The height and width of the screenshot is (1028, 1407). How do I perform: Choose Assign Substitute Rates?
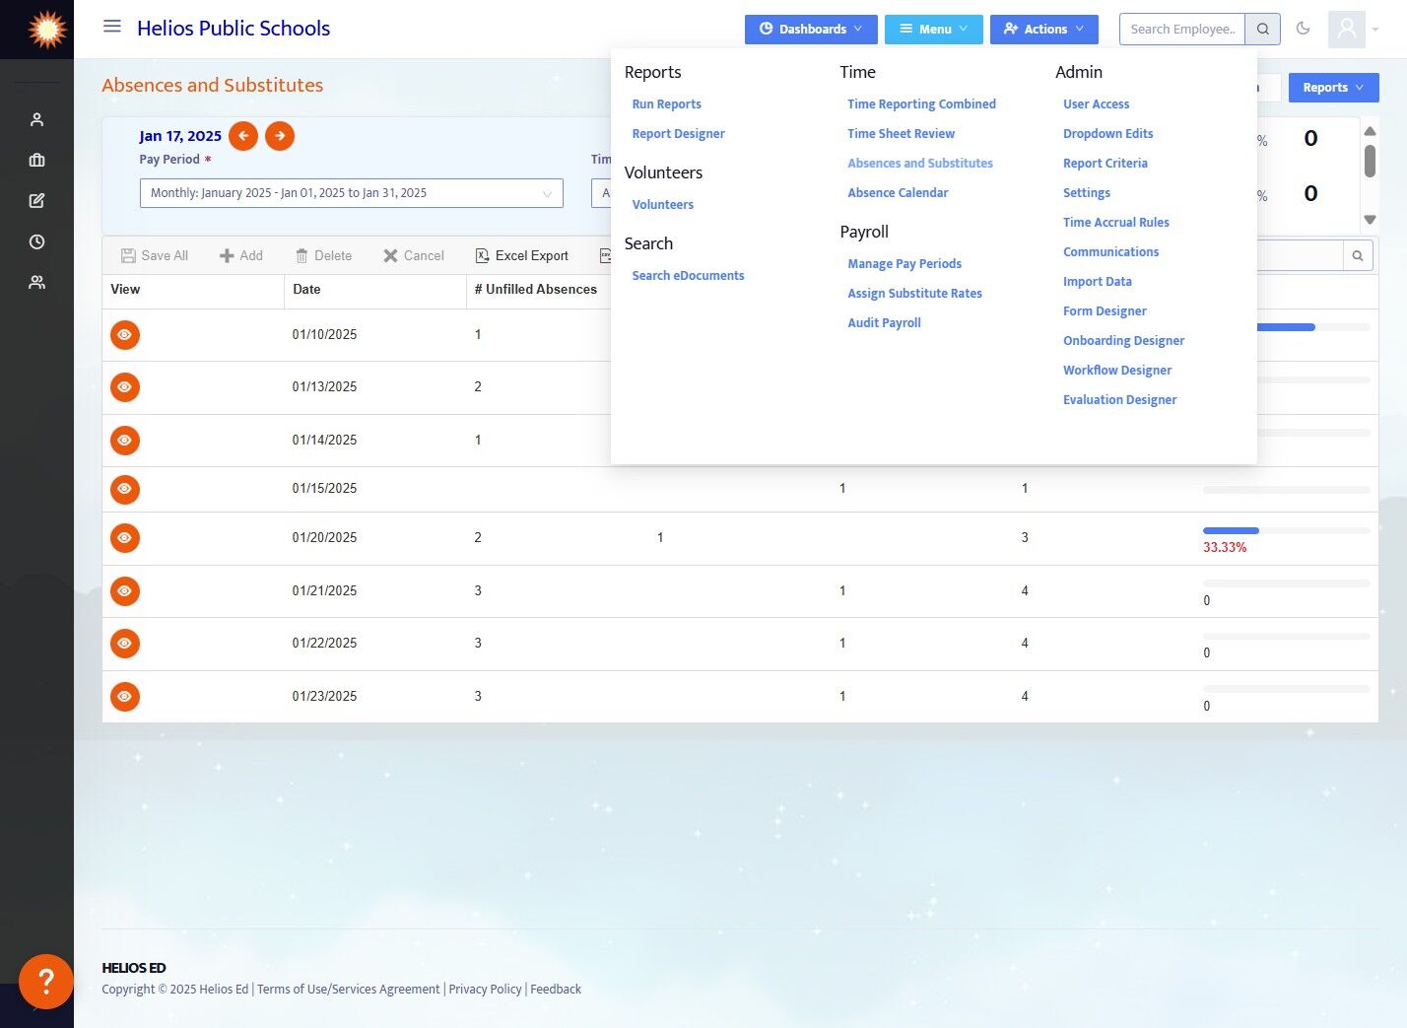pos(915,294)
